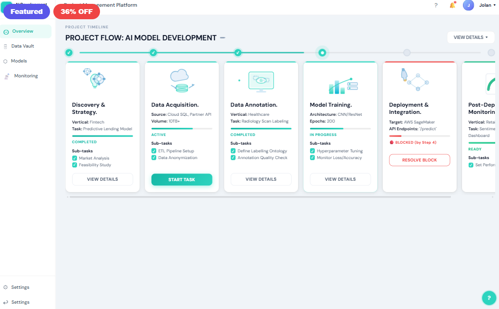This screenshot has width=499, height=309.
Task: Click the Model Training marker on the timeline
Action: tap(322, 52)
